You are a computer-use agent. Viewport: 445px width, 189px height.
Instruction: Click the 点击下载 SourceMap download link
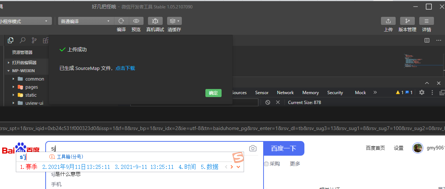tap(125, 68)
